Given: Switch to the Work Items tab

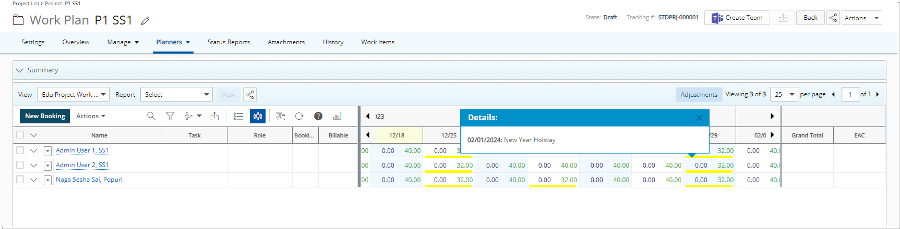Looking at the screenshot, I should (x=378, y=42).
